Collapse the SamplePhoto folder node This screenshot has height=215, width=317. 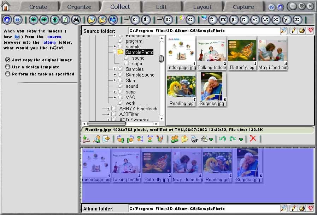(x=115, y=52)
